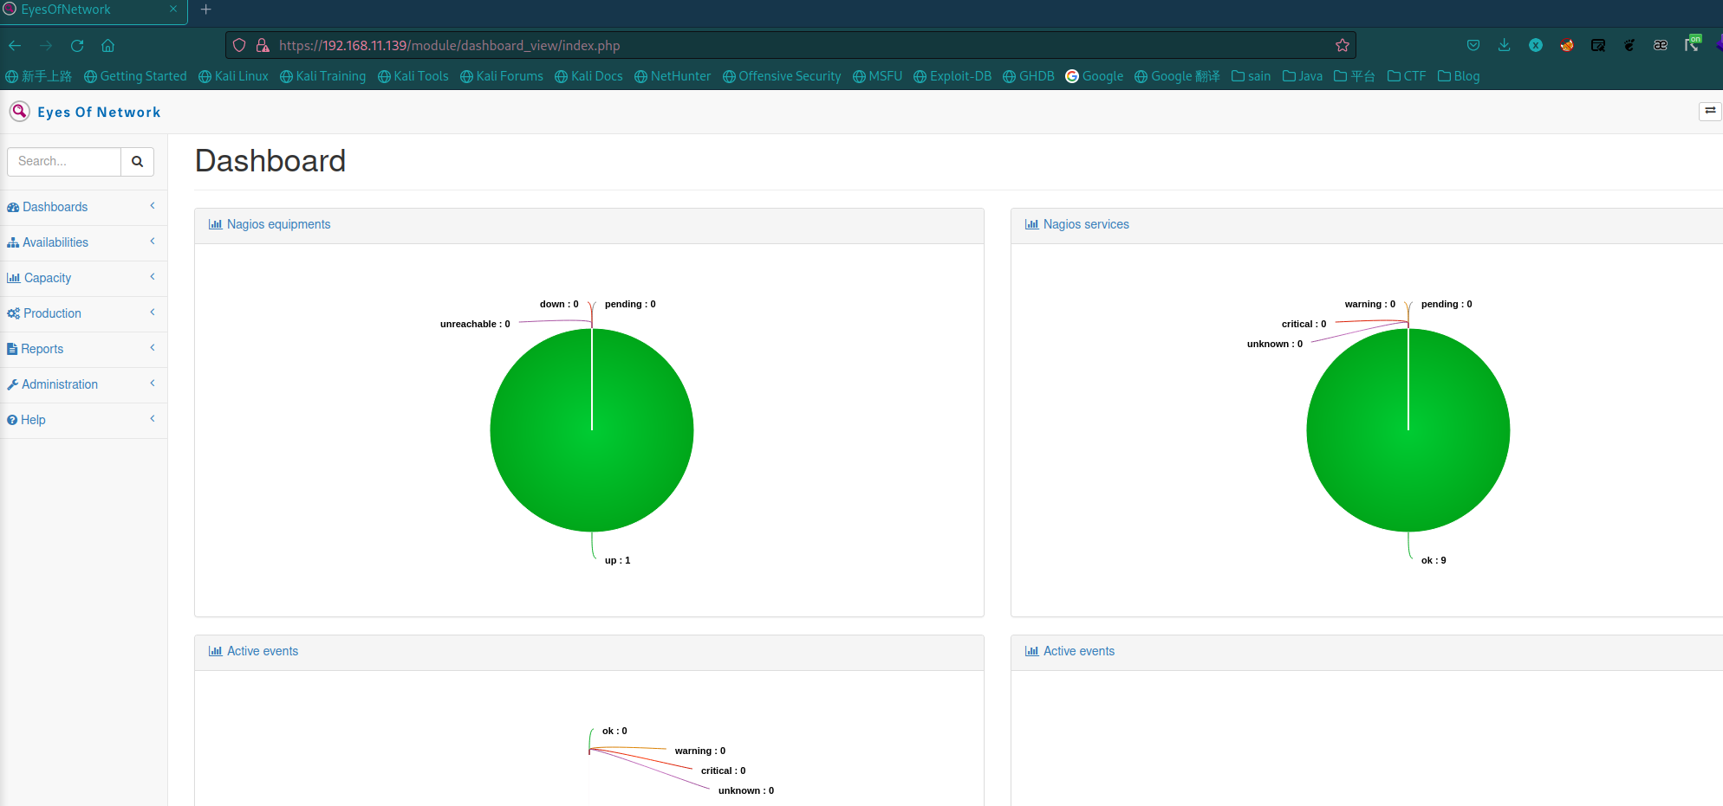This screenshot has width=1723, height=806.
Task: Open the Production sidebar menu
Action: [x=83, y=313]
